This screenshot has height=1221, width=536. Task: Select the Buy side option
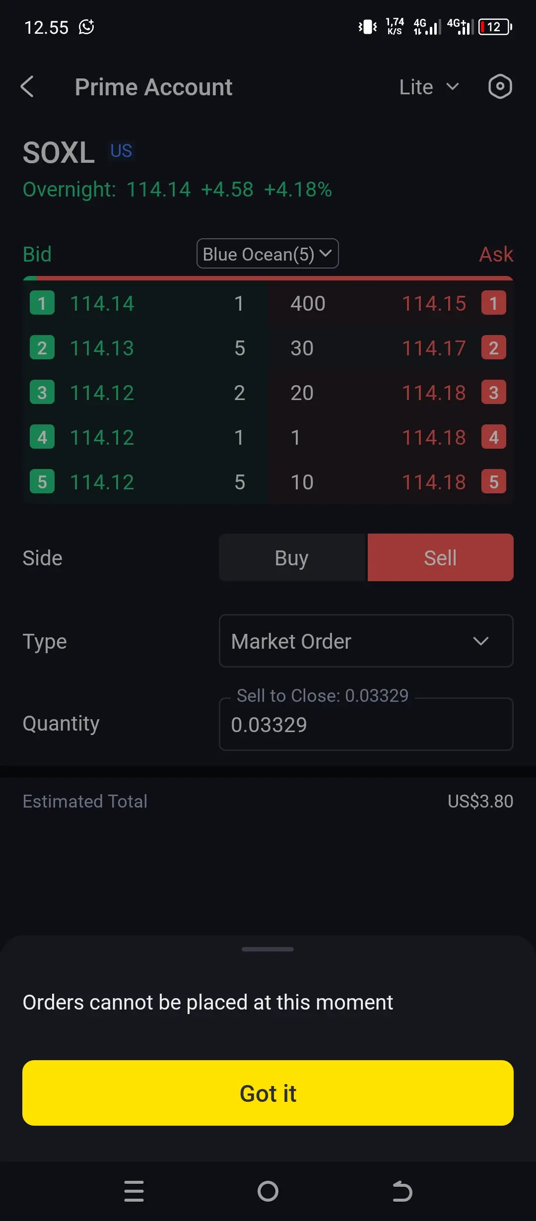(x=292, y=558)
